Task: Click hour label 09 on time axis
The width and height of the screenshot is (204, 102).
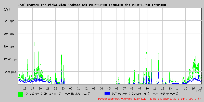Action: [139, 88]
